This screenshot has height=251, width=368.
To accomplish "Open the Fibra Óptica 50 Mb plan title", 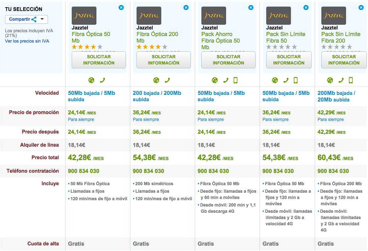I will coord(91,37).
